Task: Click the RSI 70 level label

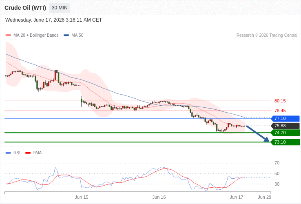Action: click(x=277, y=163)
